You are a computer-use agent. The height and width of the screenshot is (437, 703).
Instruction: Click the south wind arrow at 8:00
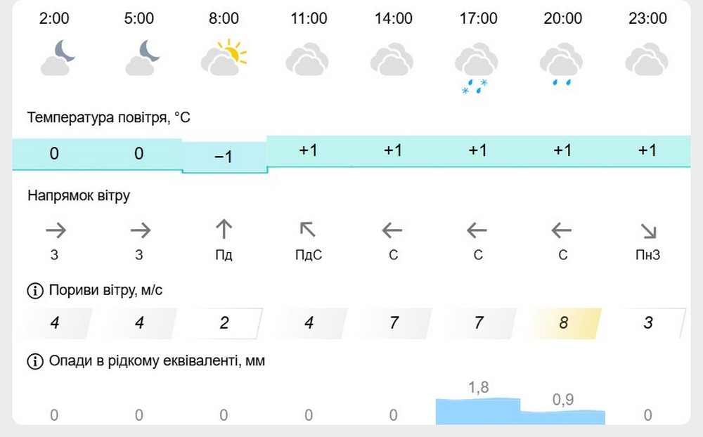224,229
